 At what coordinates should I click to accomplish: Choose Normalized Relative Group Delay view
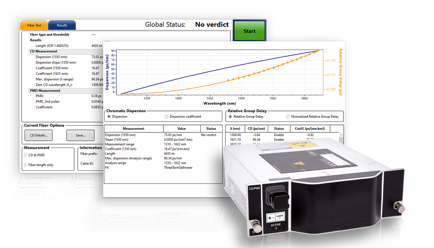tap(288, 116)
